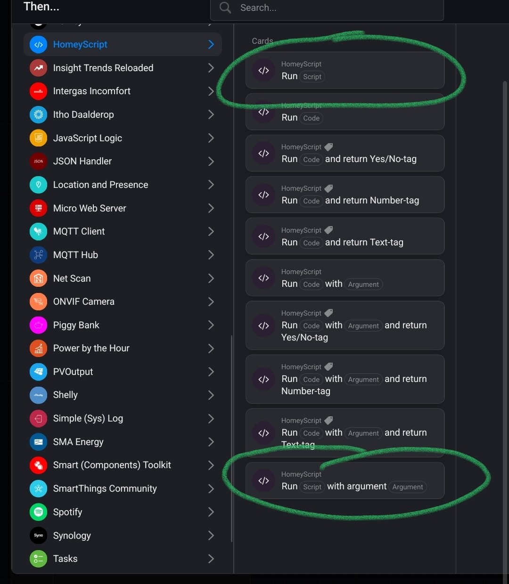Click the Tasks app icon

pos(38,559)
